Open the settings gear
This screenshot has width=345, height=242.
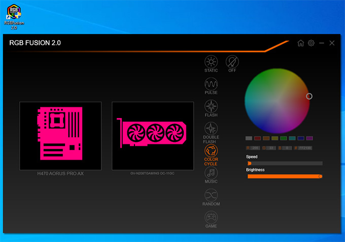pos(311,43)
